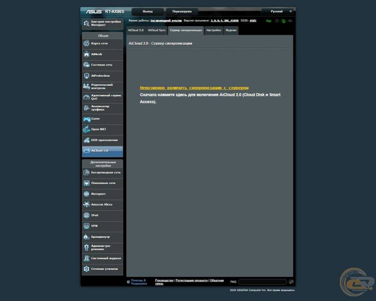Select the Сервер синхронизации tab
The height and width of the screenshot is (301, 376).
pyautogui.click(x=186, y=30)
